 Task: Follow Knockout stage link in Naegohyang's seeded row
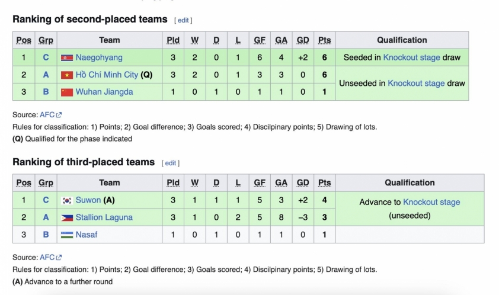coord(411,57)
